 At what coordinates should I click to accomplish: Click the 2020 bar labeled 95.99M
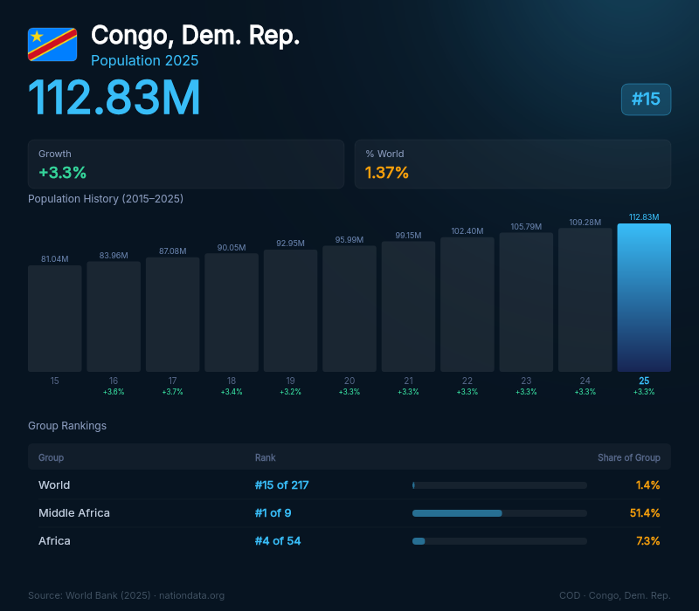coord(349,309)
